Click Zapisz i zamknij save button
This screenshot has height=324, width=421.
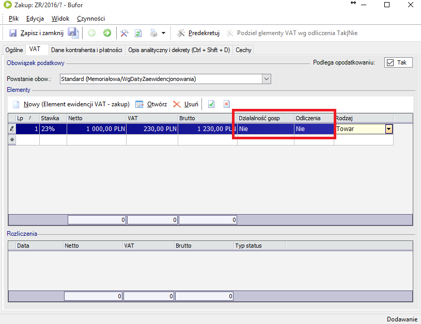[36, 33]
